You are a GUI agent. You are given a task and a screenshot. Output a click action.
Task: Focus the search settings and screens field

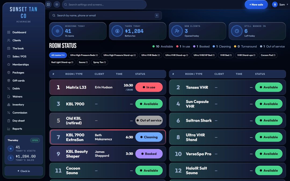tap(104, 5)
